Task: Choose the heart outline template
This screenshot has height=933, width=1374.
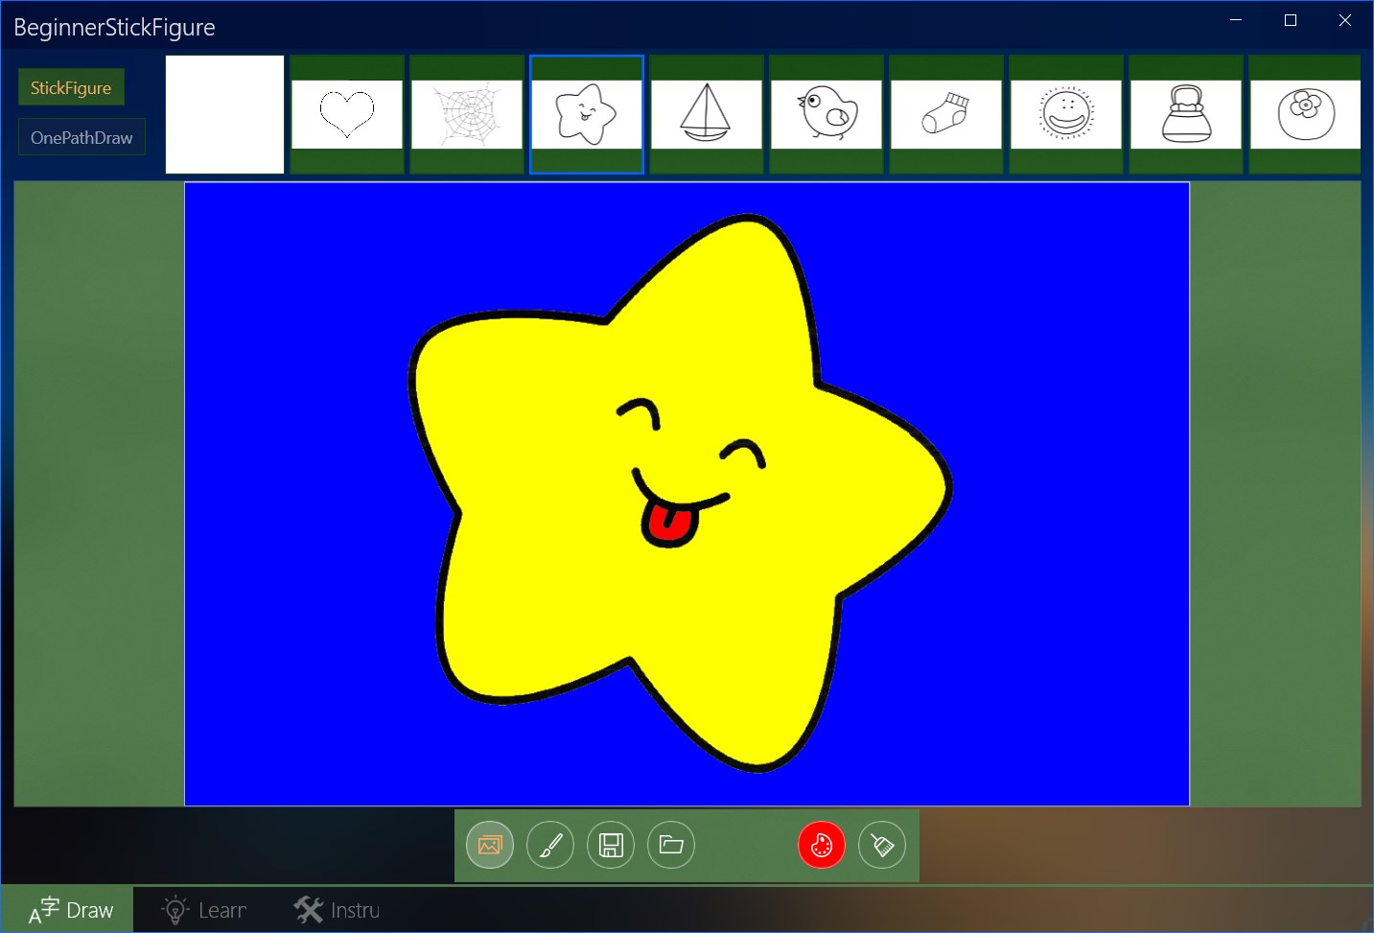Action: (347, 114)
